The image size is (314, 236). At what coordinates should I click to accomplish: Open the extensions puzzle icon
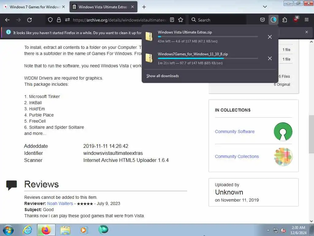285,20
